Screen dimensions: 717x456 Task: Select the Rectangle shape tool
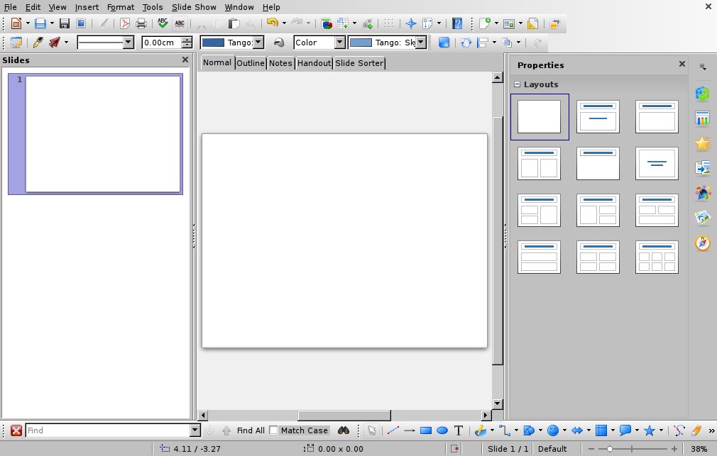coord(426,430)
